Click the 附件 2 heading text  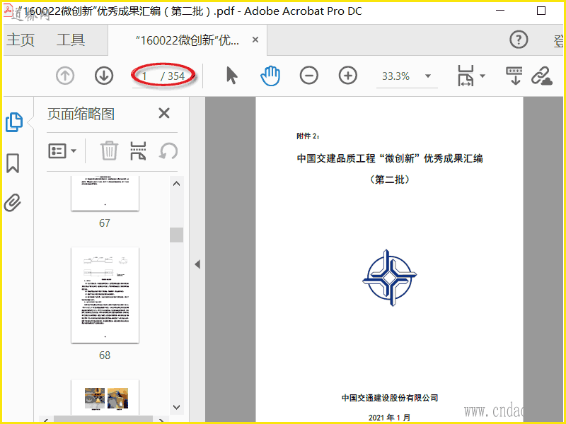point(308,136)
